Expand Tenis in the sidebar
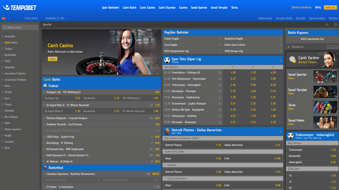The image size is (339, 190). [x=20, y=61]
